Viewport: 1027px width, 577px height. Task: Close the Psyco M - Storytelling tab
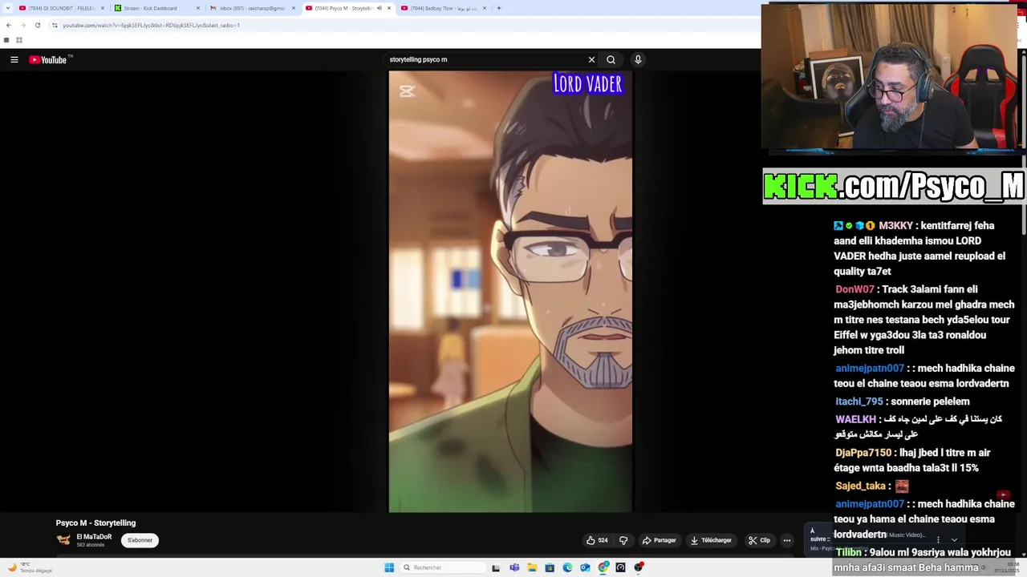pos(389,8)
